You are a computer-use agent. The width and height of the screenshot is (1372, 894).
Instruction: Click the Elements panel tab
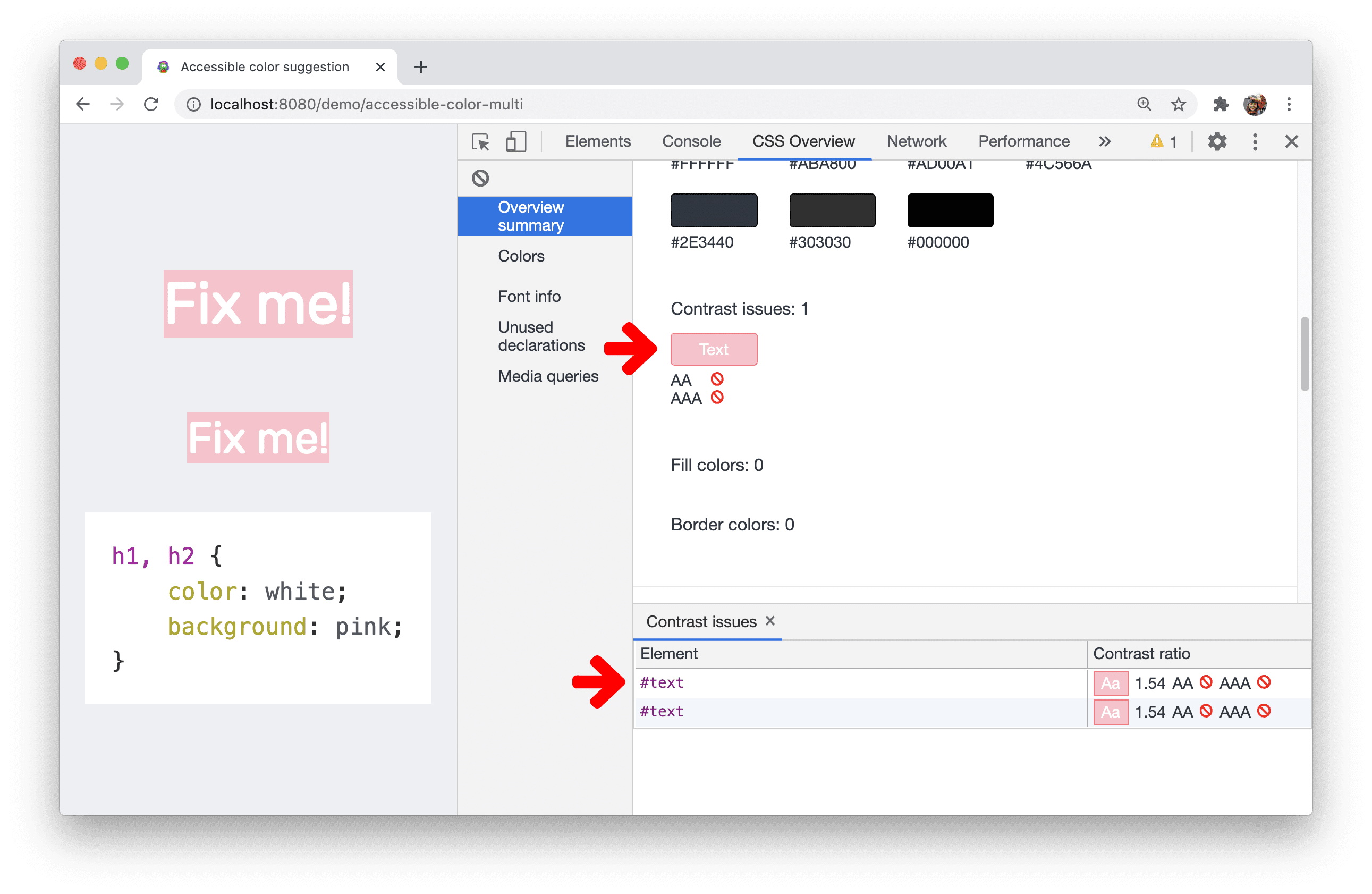point(598,140)
